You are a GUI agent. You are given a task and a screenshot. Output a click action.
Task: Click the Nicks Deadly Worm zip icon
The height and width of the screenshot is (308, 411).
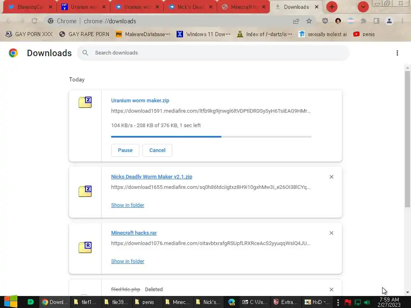point(85,191)
